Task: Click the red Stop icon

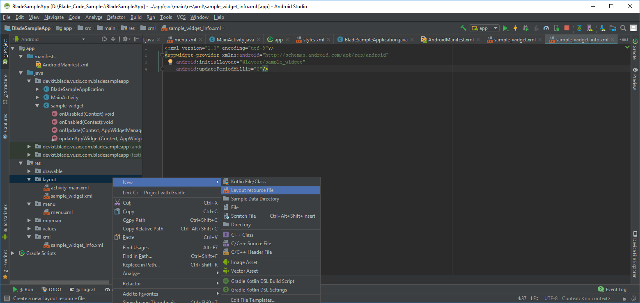Action: click(567, 28)
